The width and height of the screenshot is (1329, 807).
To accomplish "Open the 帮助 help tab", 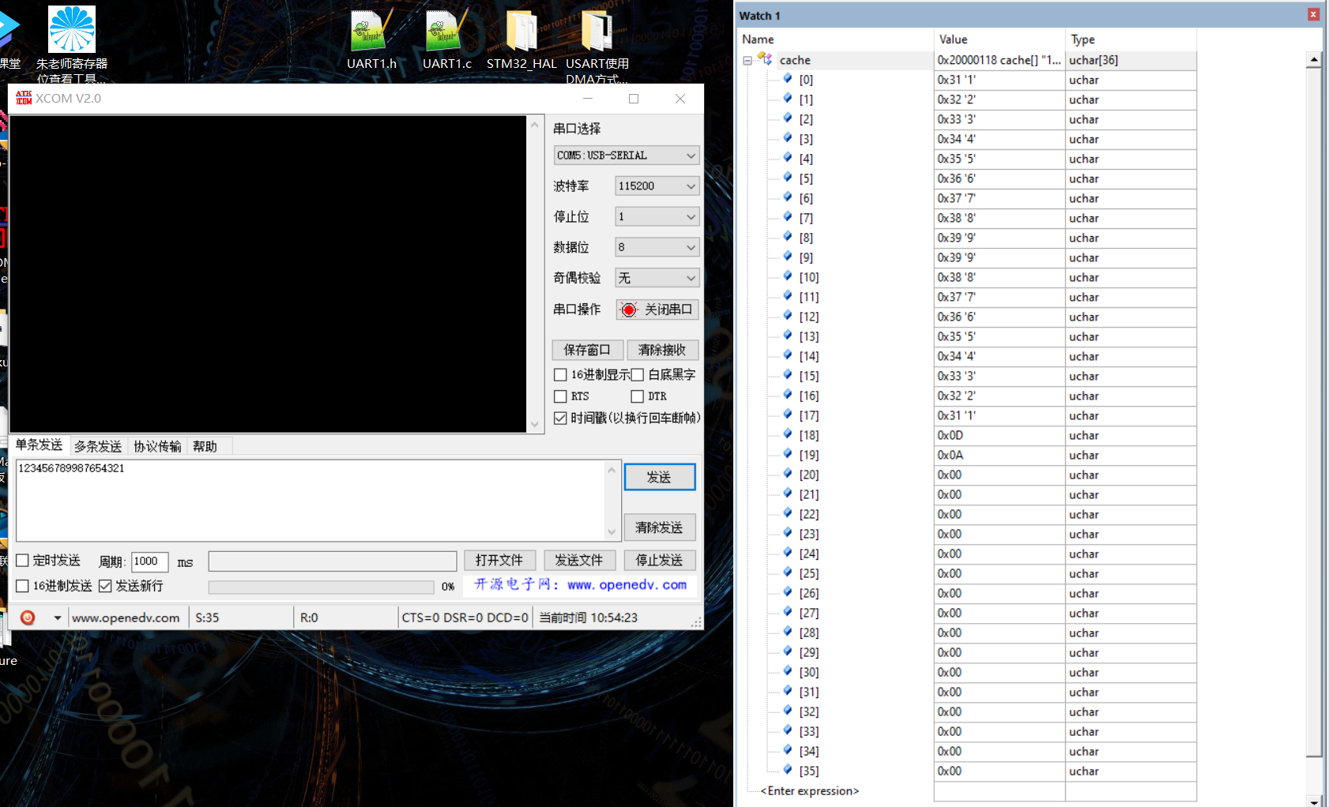I will click(205, 446).
